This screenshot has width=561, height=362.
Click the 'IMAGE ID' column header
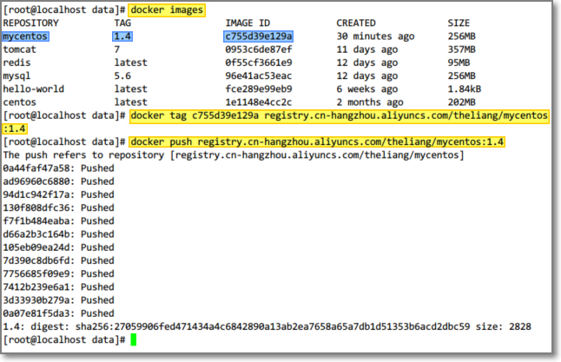tap(247, 23)
